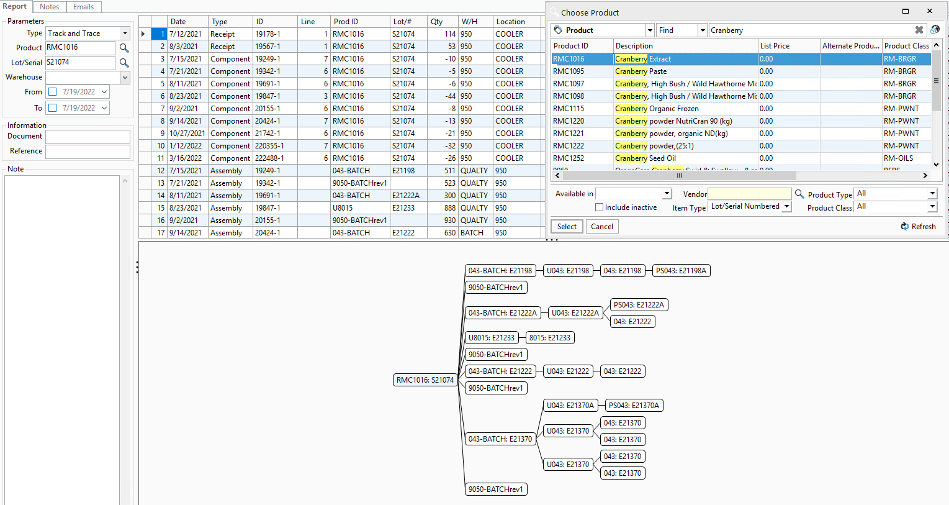Switch to the Notes tab
Image resolution: width=949 pixels, height=505 pixels.
(49, 7)
